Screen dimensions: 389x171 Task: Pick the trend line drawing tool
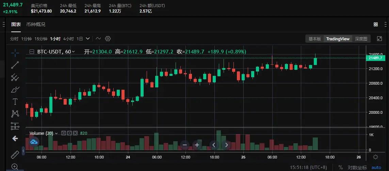click(15, 65)
